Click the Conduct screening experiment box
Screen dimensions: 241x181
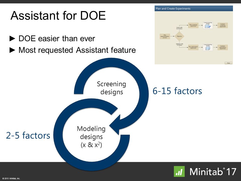222,25
